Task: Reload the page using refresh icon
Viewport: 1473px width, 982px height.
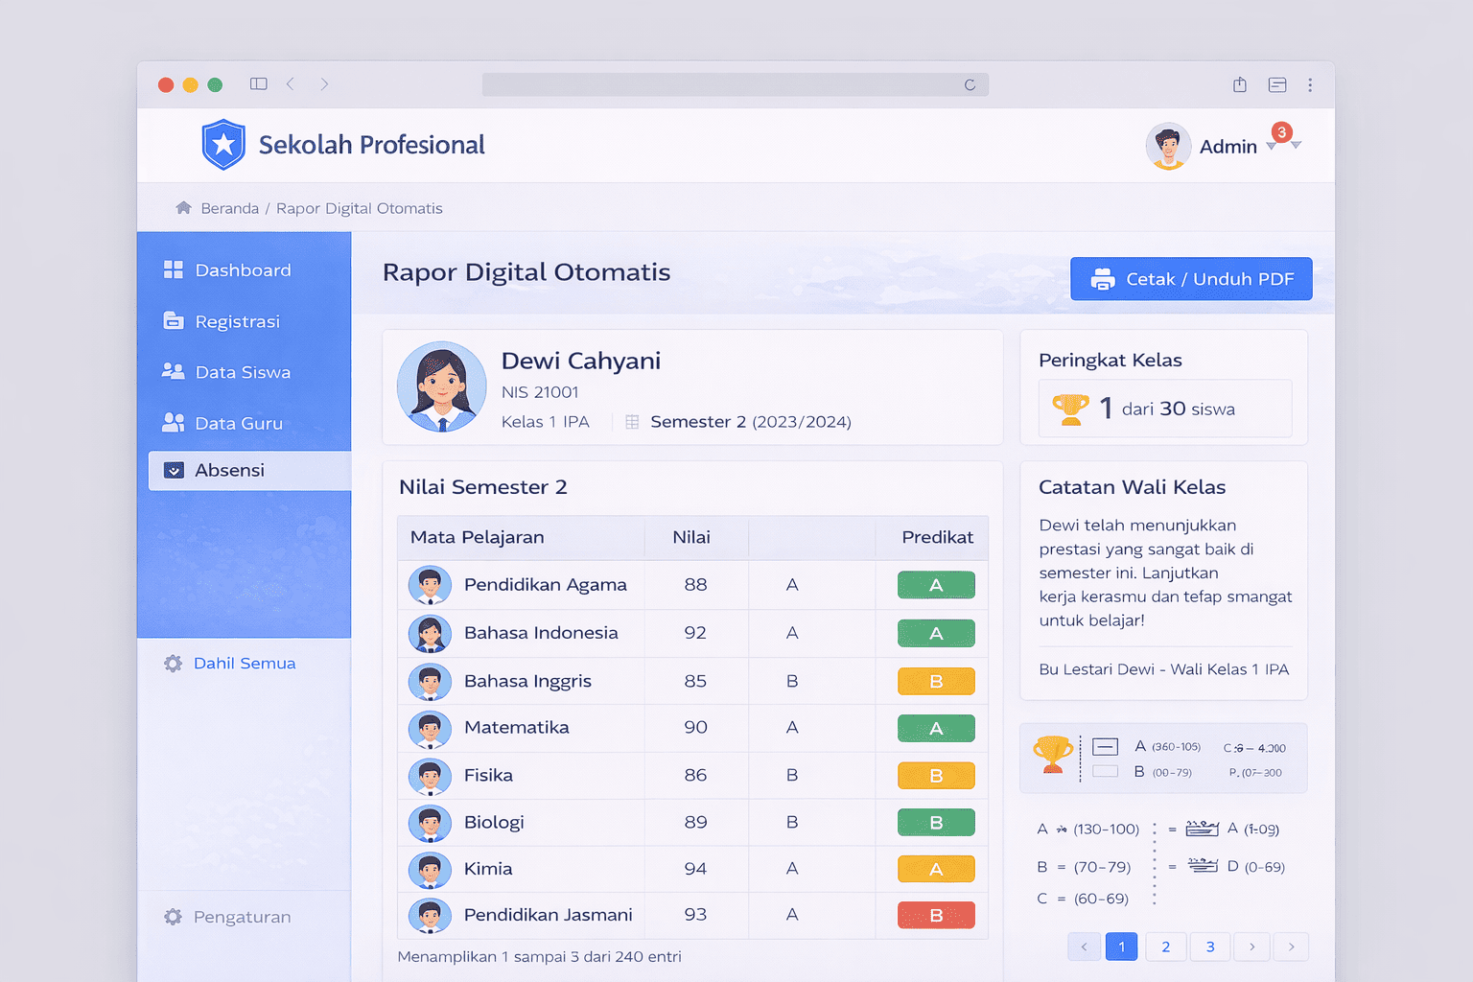Action: click(970, 85)
